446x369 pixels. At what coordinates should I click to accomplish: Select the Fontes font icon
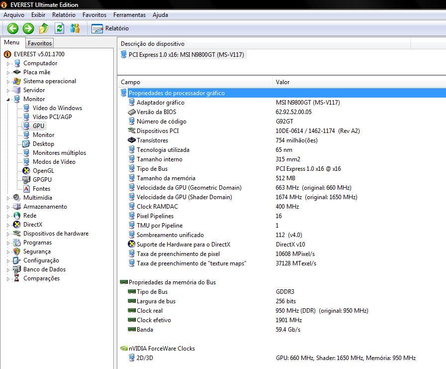[26, 189]
